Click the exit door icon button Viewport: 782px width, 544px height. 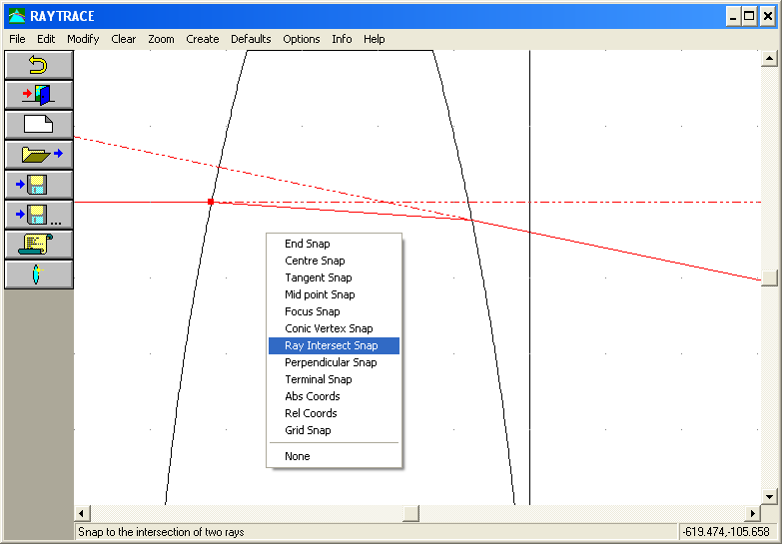[38, 95]
